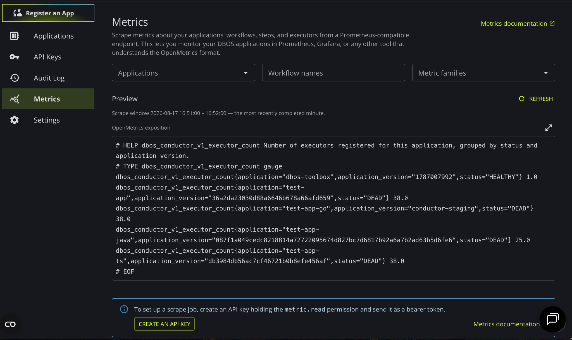Click the REFRESH button
The height and width of the screenshot is (340, 572).
point(536,99)
